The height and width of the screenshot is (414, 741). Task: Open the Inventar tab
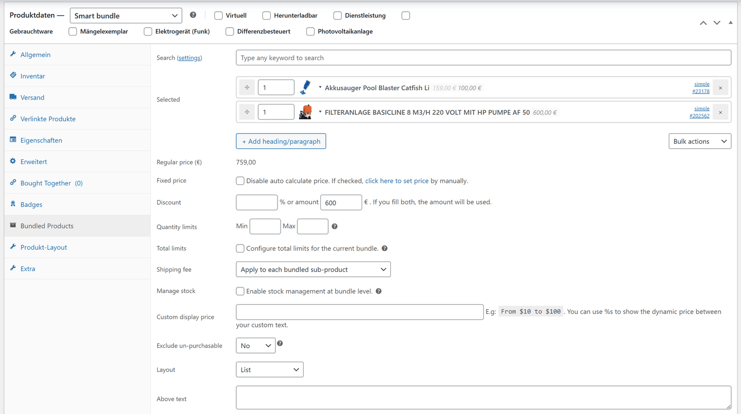[32, 76]
